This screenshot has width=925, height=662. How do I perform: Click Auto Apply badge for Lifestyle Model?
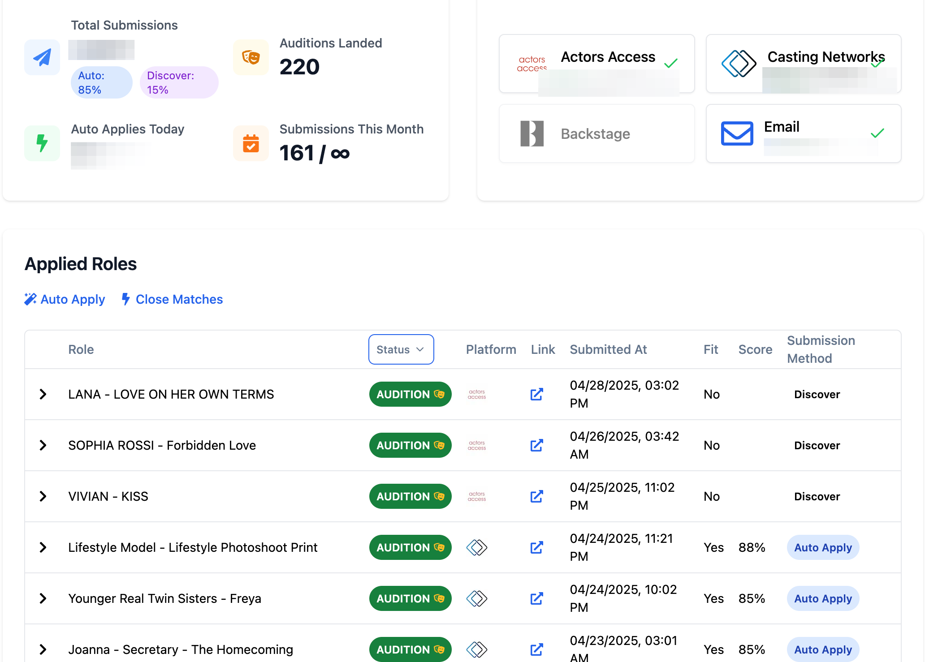pyautogui.click(x=822, y=547)
